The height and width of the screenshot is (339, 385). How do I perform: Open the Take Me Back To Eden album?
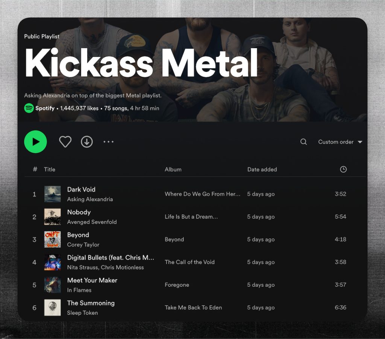[193, 307]
